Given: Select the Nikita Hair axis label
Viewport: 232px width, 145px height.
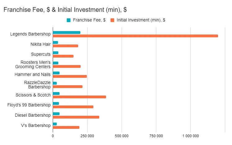Looking at the screenshot, I should click(40, 44).
